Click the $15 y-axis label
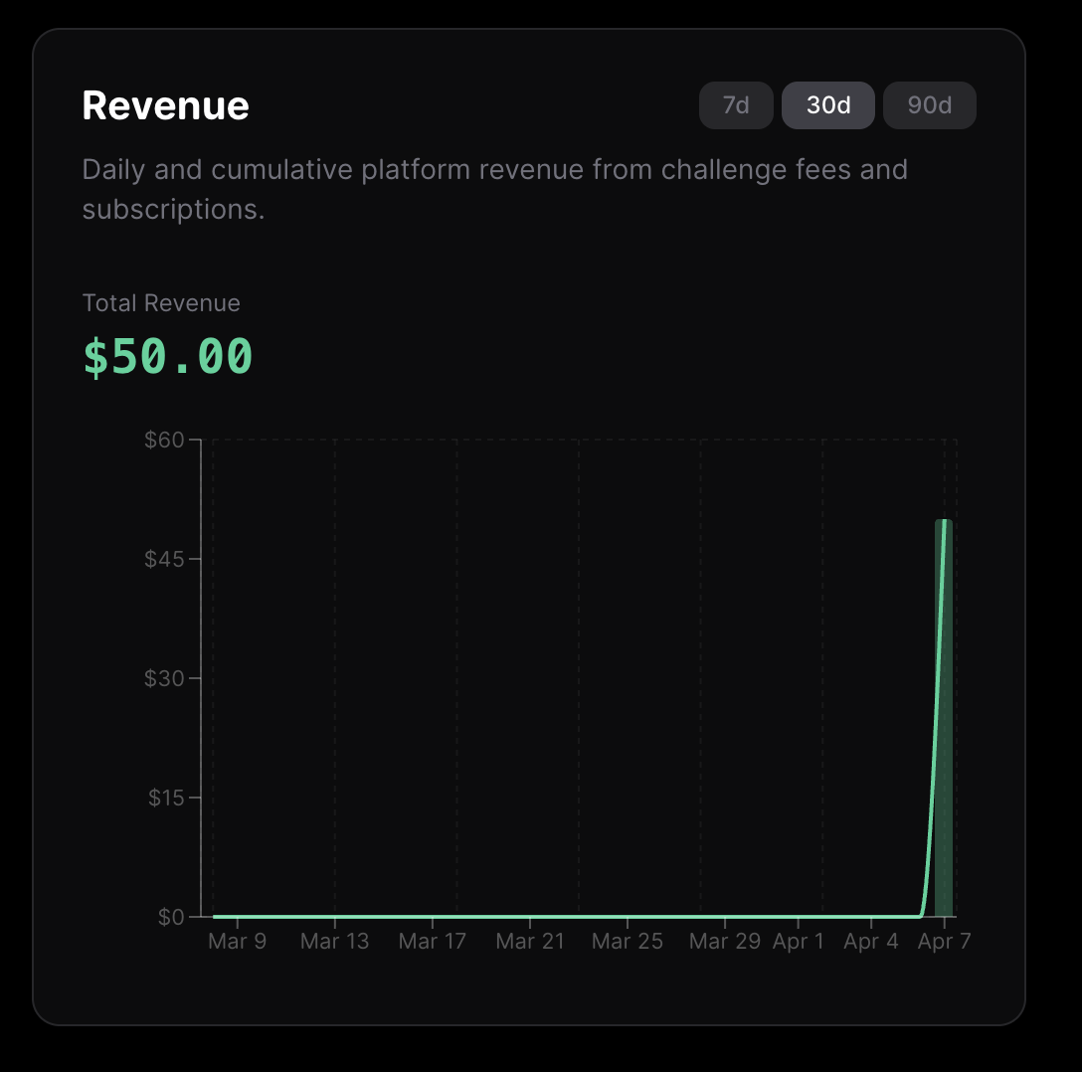 [x=165, y=798]
